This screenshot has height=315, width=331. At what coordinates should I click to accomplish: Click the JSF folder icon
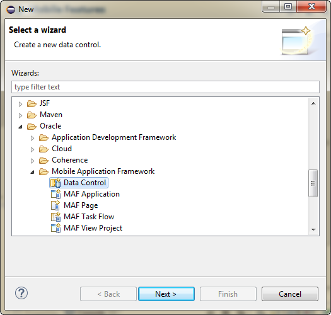point(32,103)
